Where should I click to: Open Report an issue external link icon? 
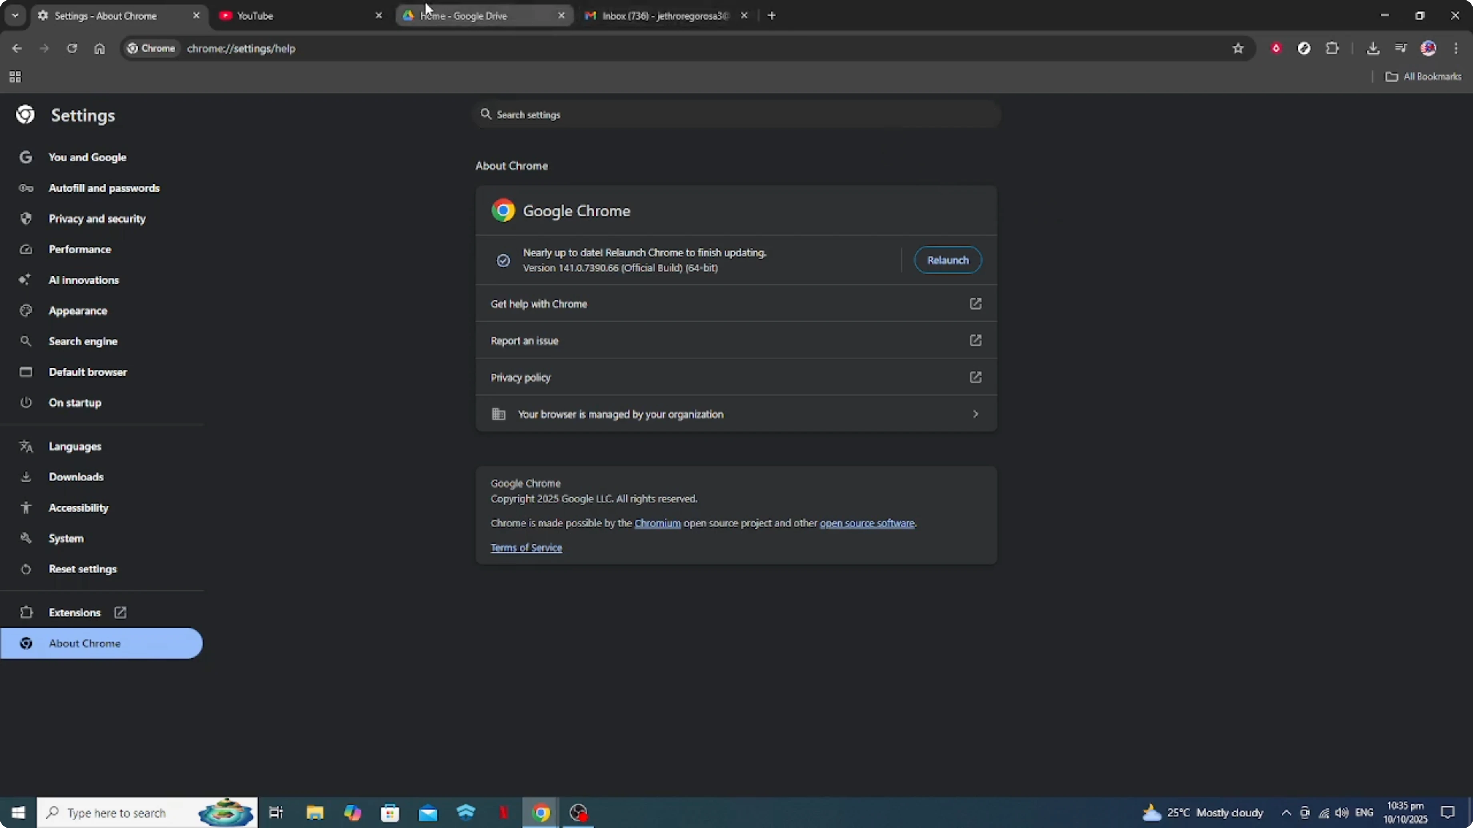tap(975, 340)
